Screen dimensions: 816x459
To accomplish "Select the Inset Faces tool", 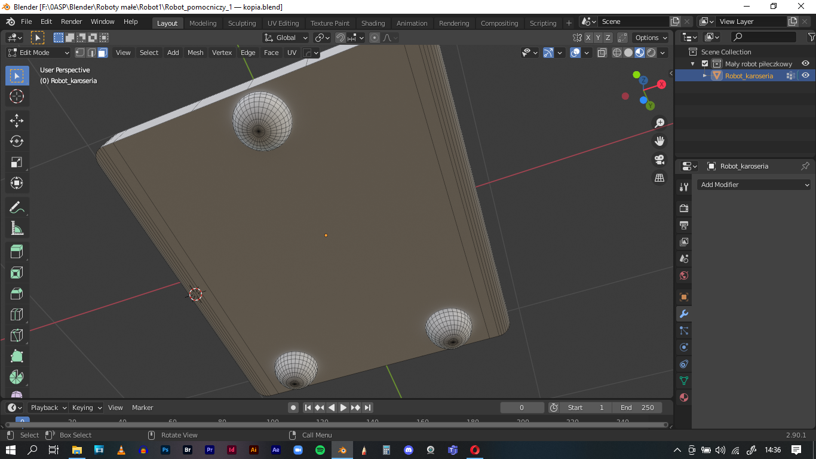I will coord(17,273).
